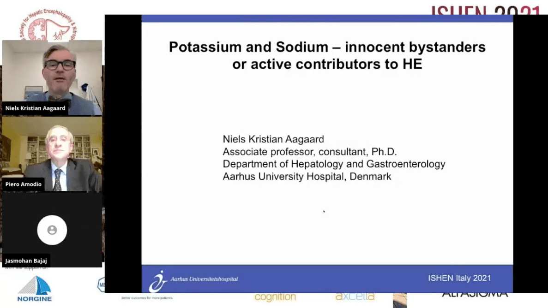Click 'Department of Hepatology and Gastroenterology' line

point(334,164)
